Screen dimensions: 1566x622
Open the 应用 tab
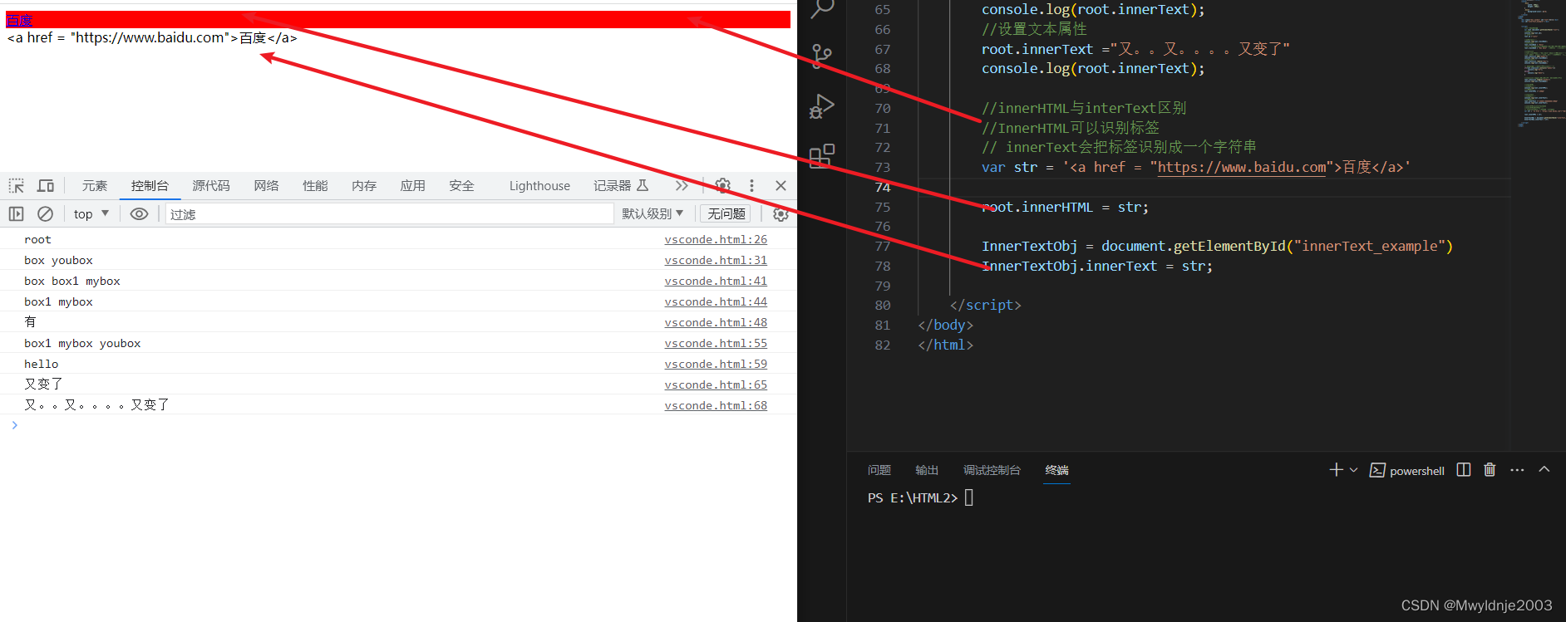pyautogui.click(x=412, y=186)
